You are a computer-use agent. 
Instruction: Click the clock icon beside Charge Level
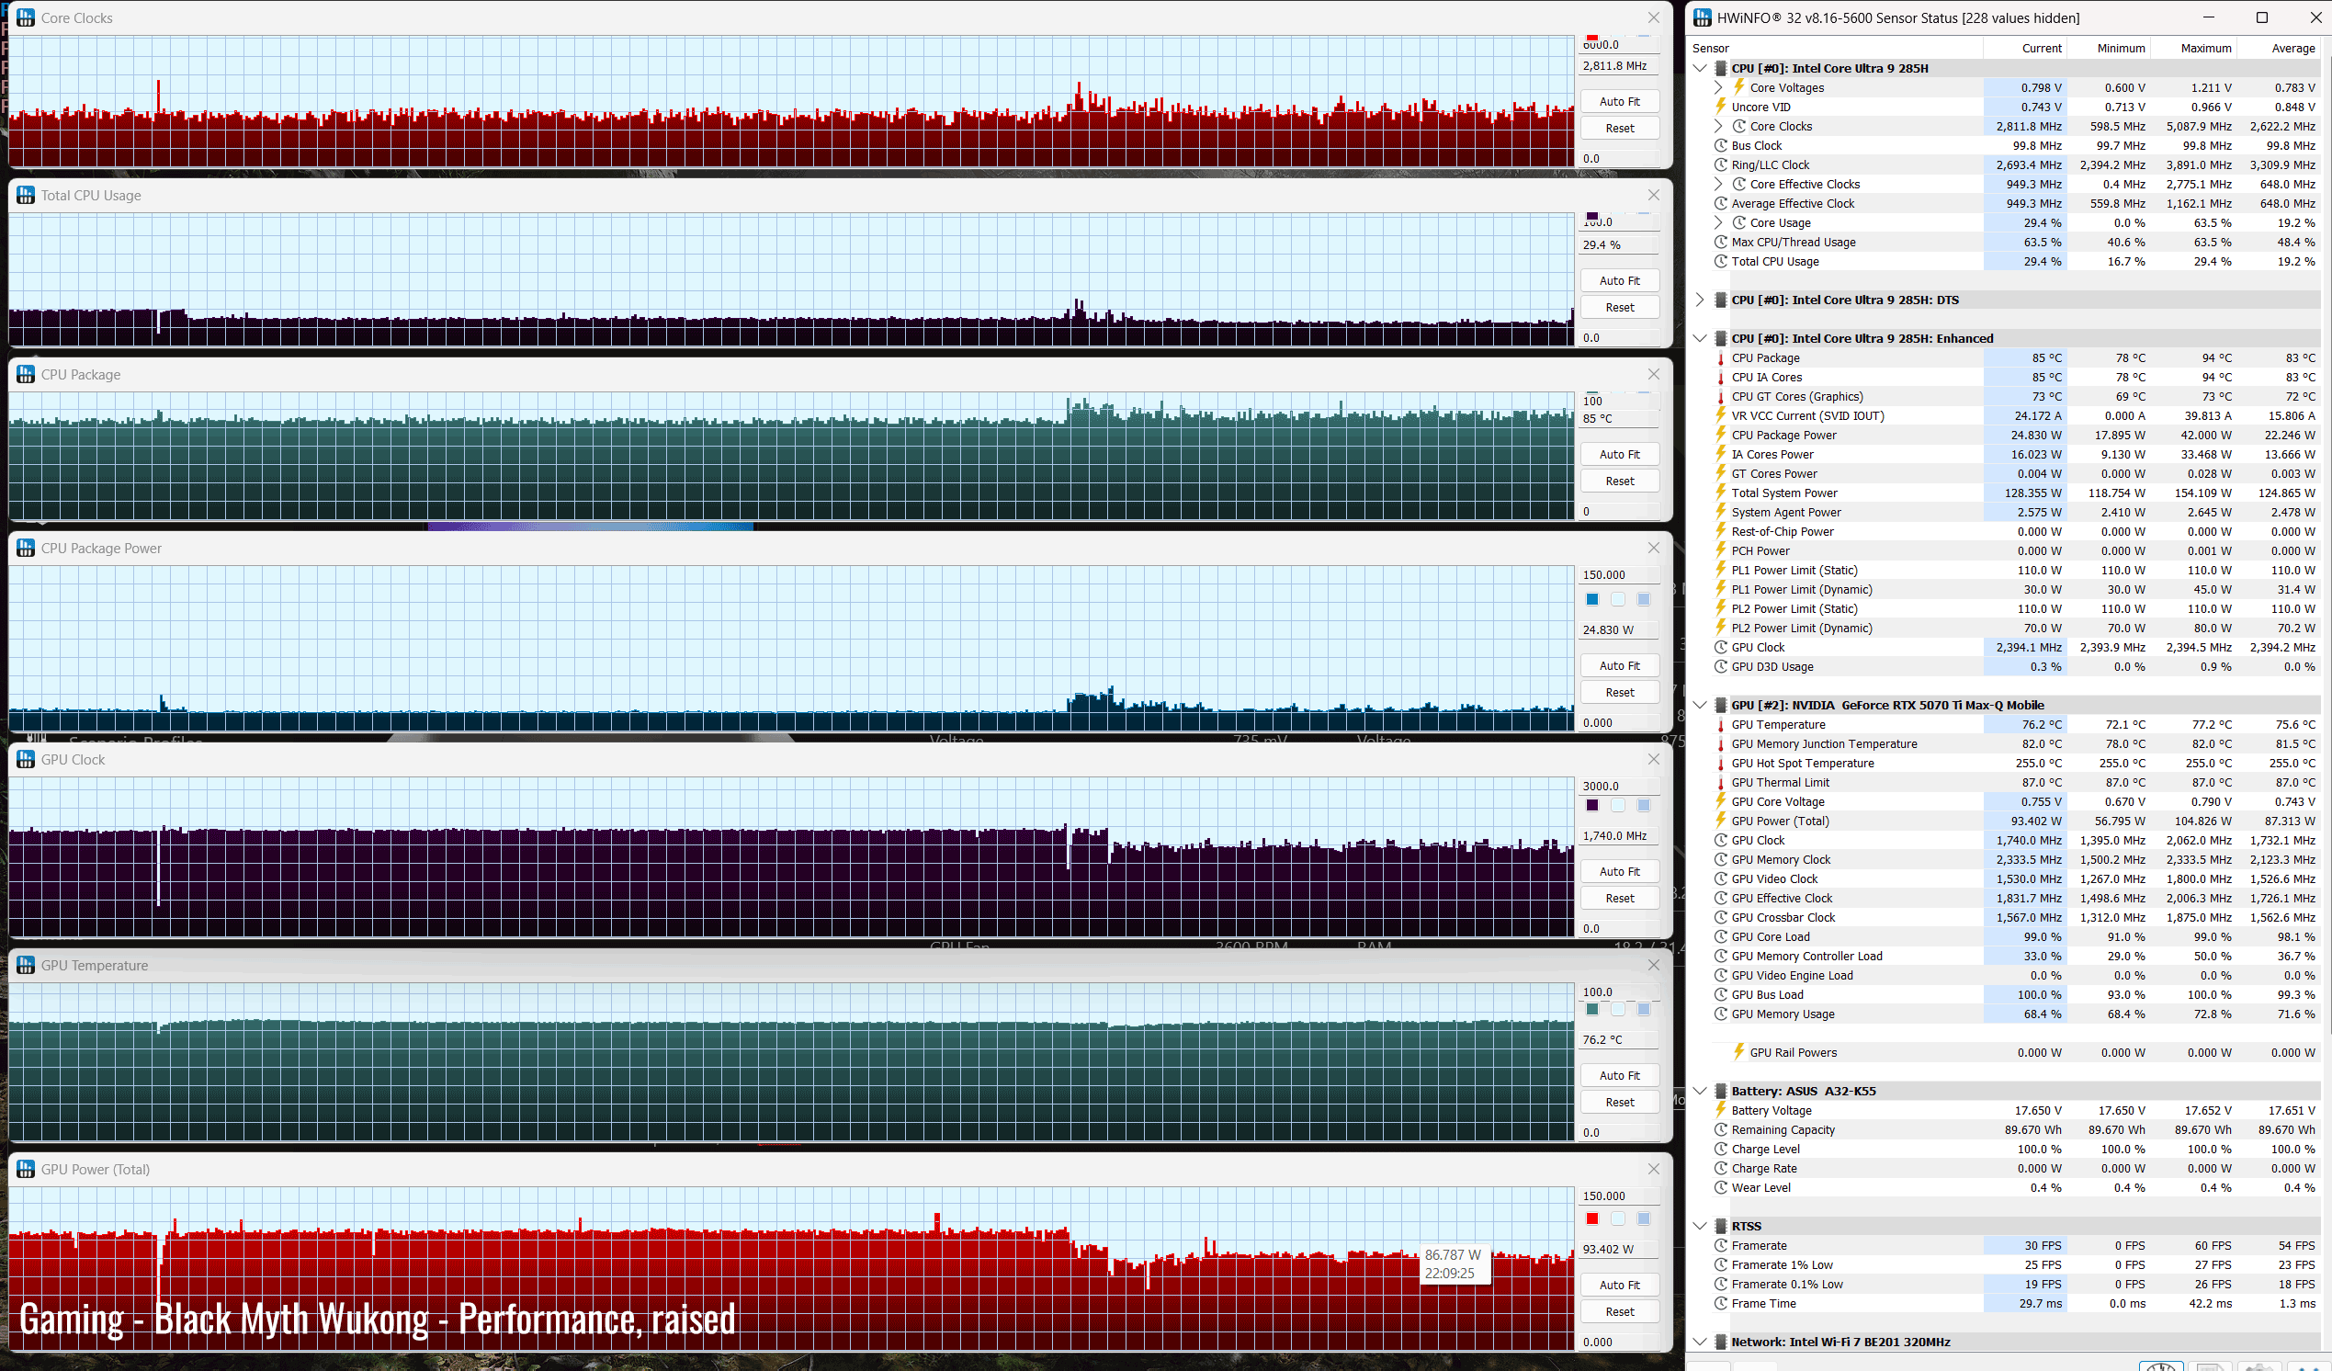pyautogui.click(x=1720, y=1150)
